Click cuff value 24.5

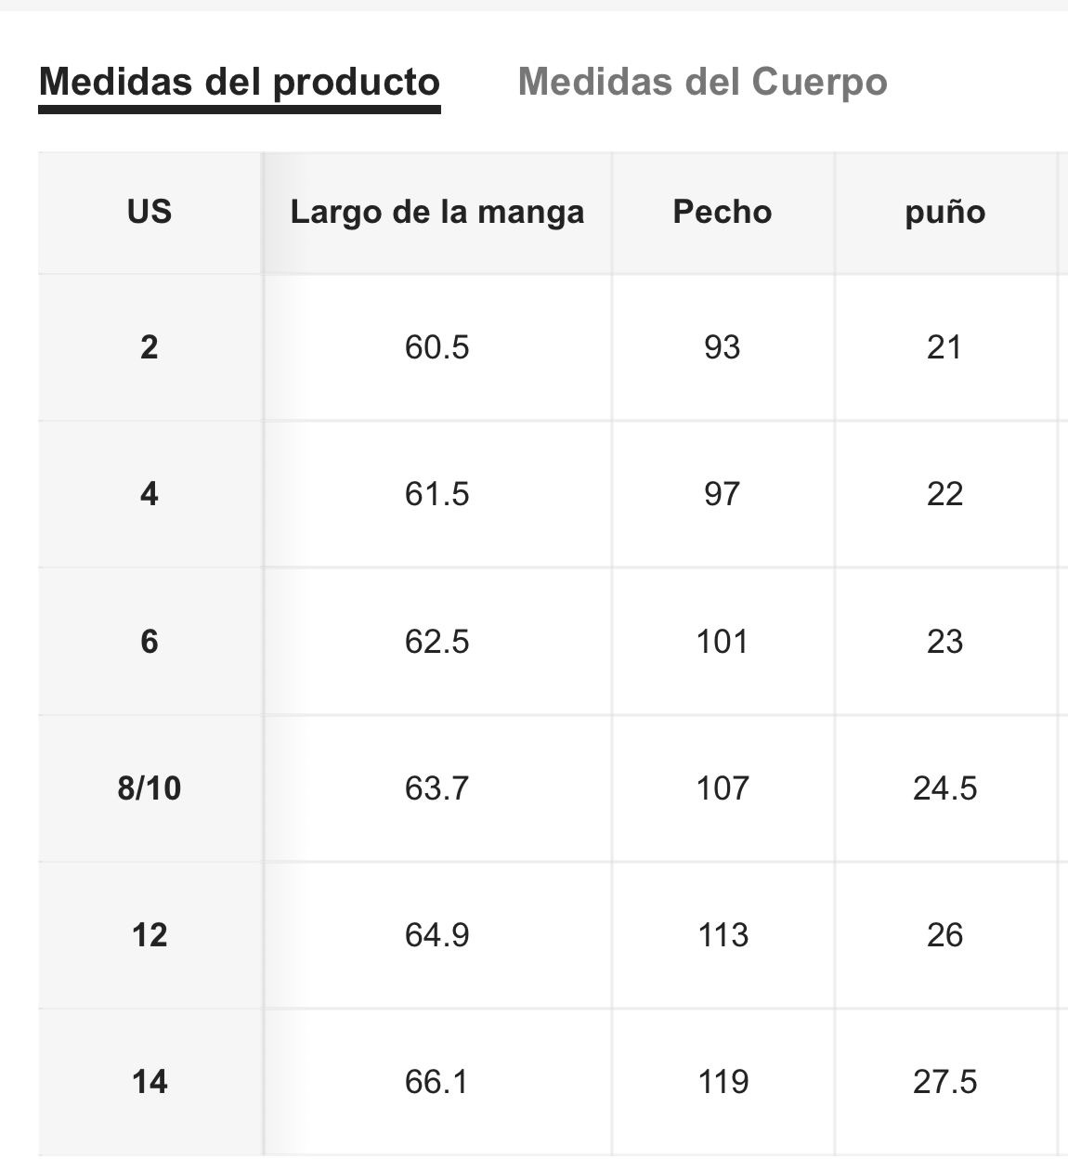(x=945, y=788)
